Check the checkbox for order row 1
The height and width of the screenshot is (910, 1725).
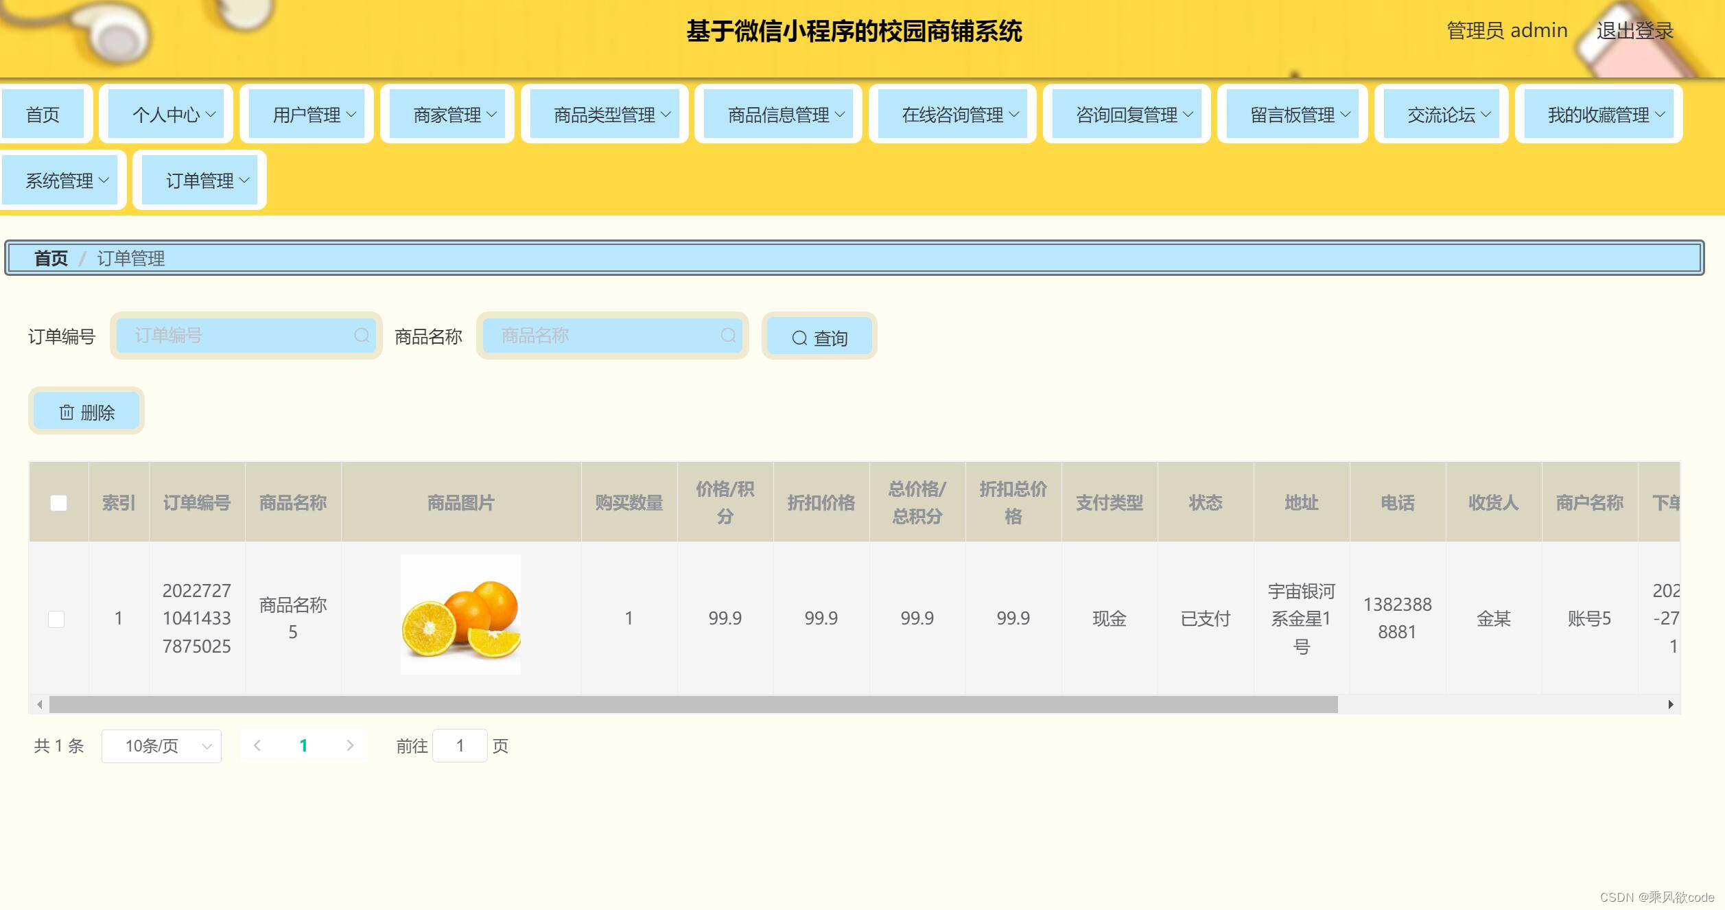point(56,618)
